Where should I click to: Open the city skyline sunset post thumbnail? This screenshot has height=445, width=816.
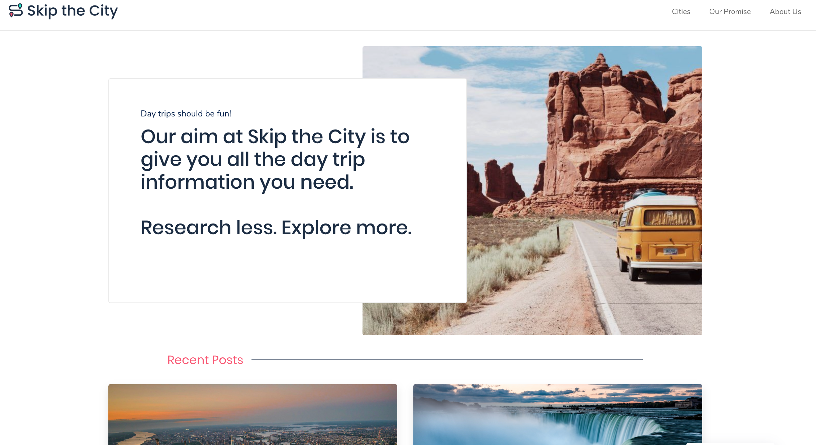click(x=253, y=415)
